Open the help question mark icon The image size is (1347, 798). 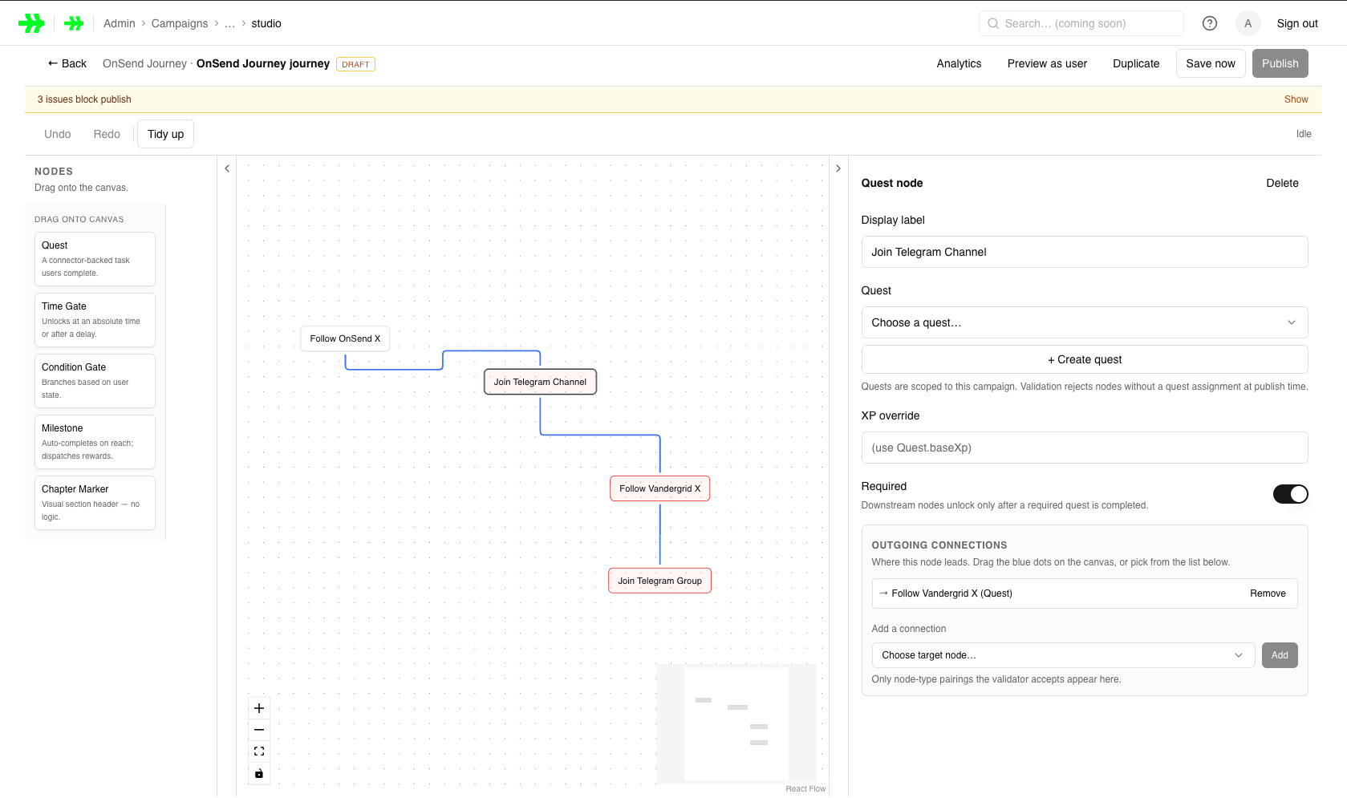pos(1210,23)
